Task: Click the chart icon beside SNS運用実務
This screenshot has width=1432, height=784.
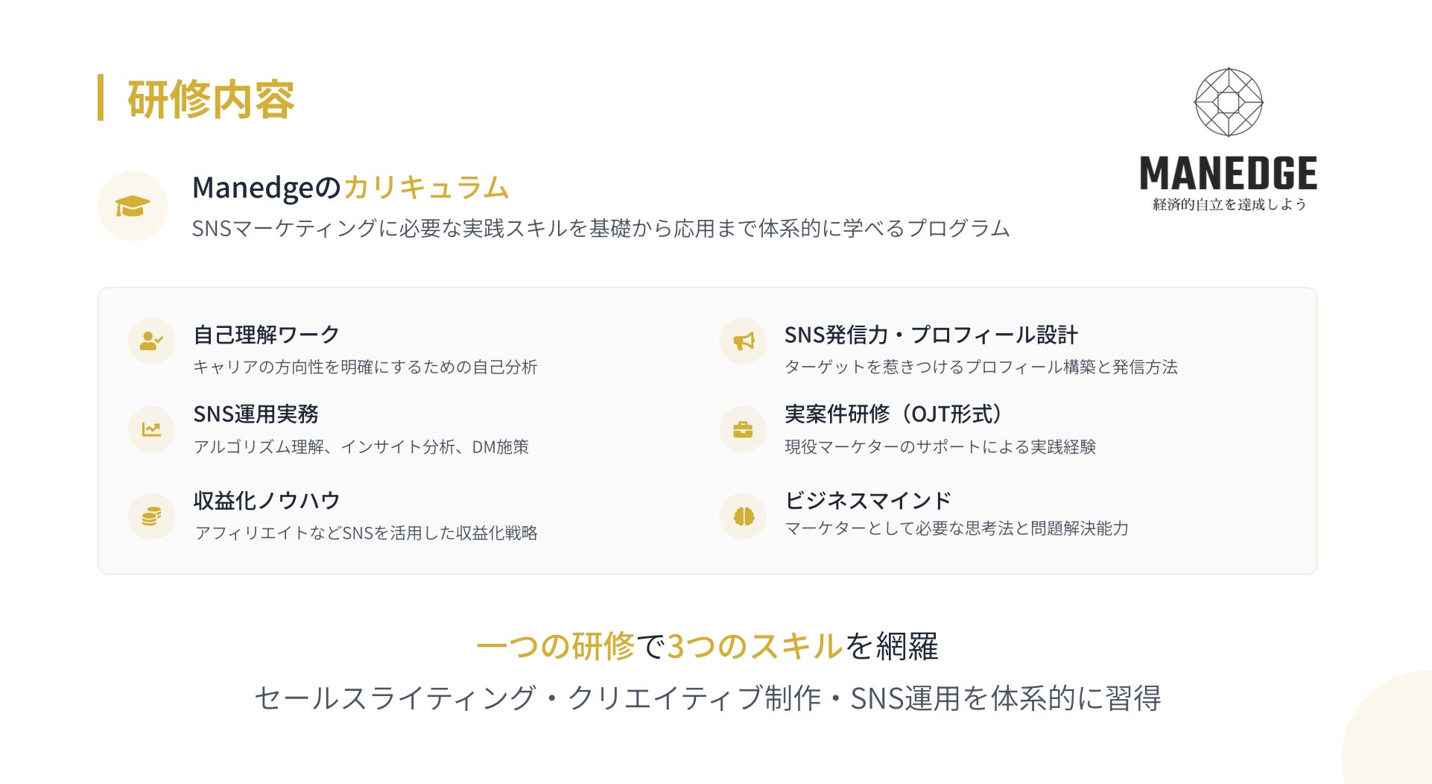Action: [151, 429]
